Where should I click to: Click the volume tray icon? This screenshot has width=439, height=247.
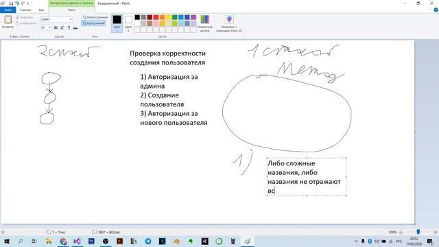coord(377,241)
